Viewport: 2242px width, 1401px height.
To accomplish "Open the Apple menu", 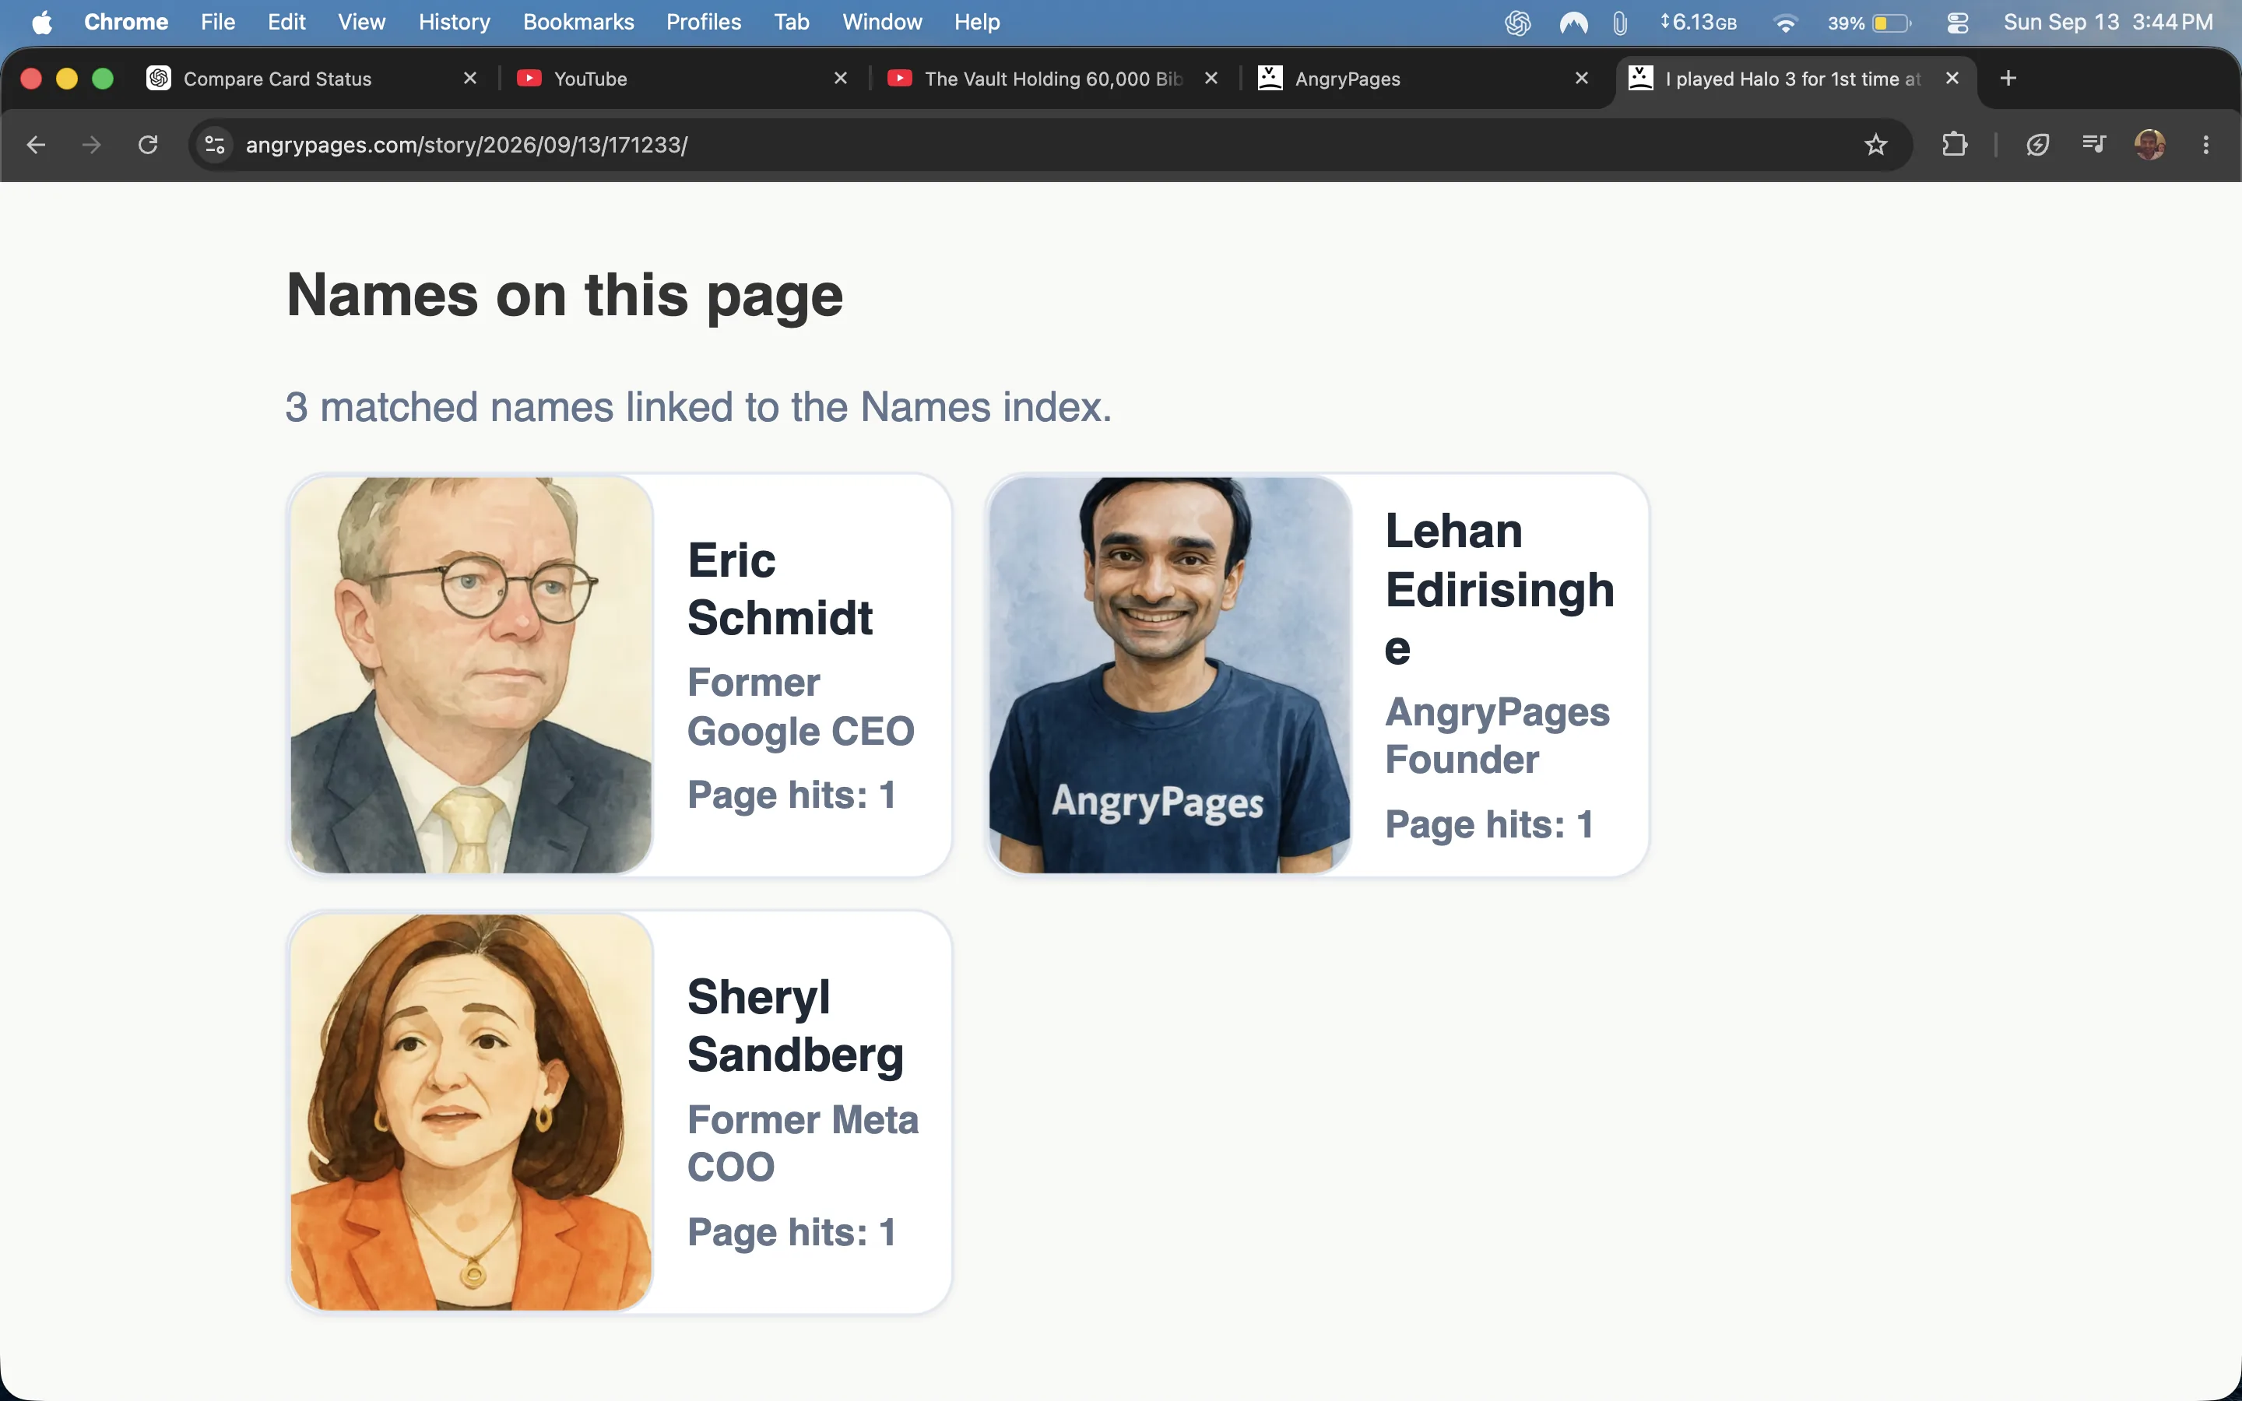I will (x=42, y=23).
